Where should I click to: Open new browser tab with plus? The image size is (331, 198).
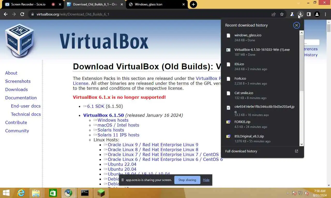pos(193,4)
